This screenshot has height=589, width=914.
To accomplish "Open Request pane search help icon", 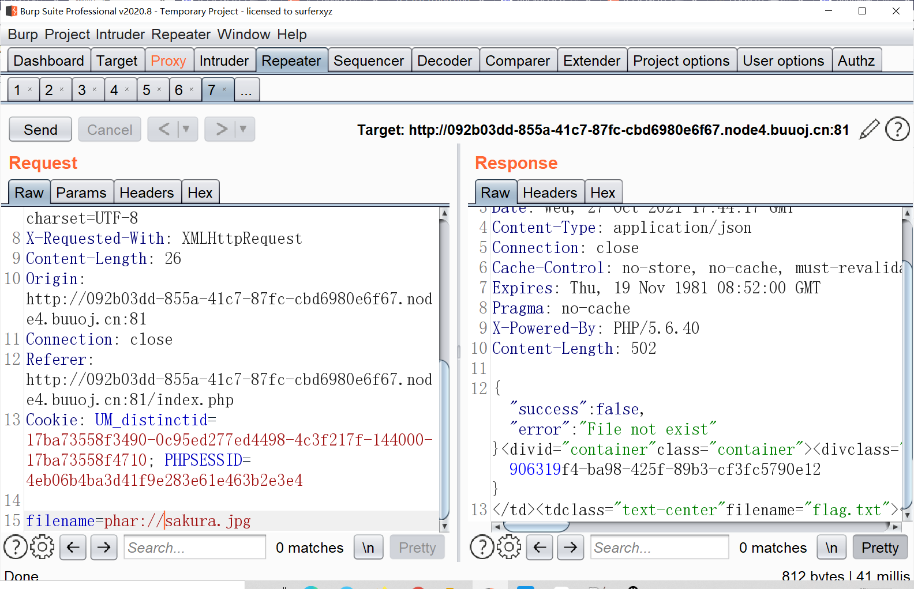I will point(16,547).
